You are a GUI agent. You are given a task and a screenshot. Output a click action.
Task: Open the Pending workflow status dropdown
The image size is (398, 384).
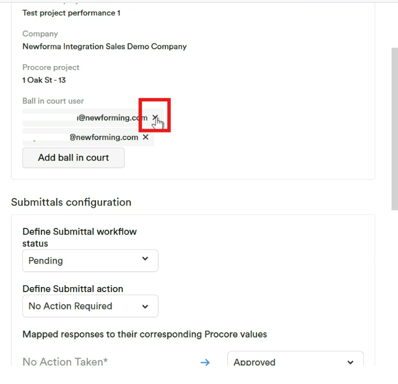coord(90,261)
